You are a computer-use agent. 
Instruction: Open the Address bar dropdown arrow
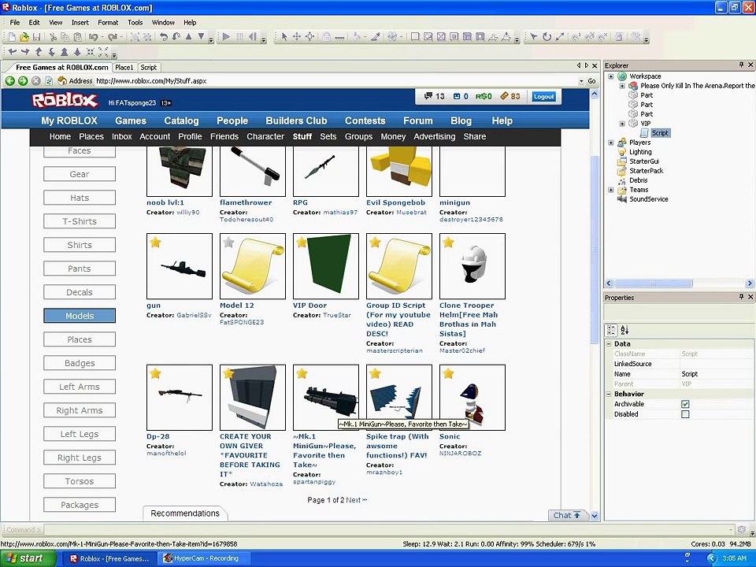click(581, 81)
